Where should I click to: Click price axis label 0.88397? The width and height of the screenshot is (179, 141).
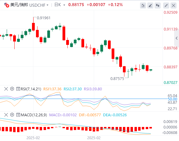[170, 67]
